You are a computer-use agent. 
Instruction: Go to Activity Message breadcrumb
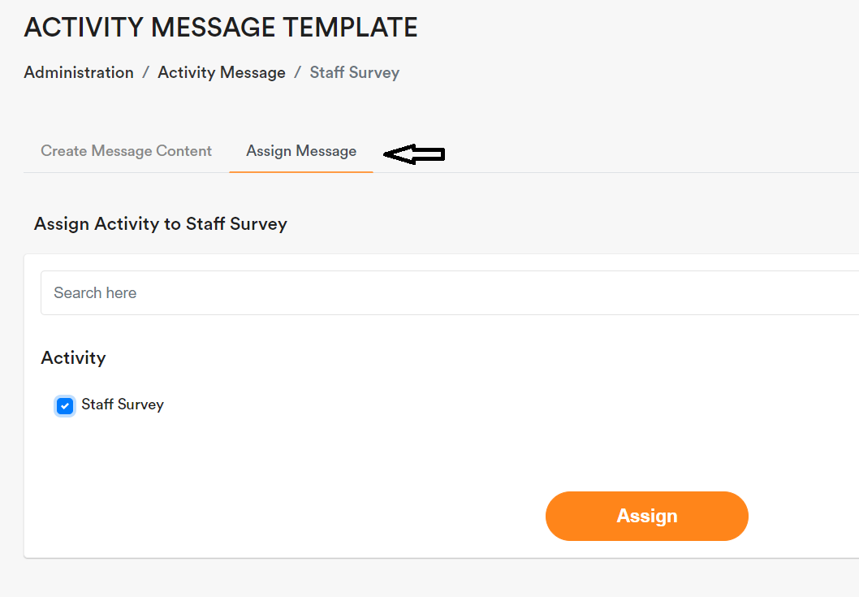pos(222,72)
